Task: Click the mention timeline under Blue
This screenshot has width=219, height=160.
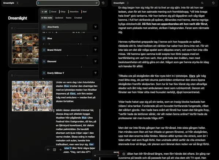Action: 70,44
